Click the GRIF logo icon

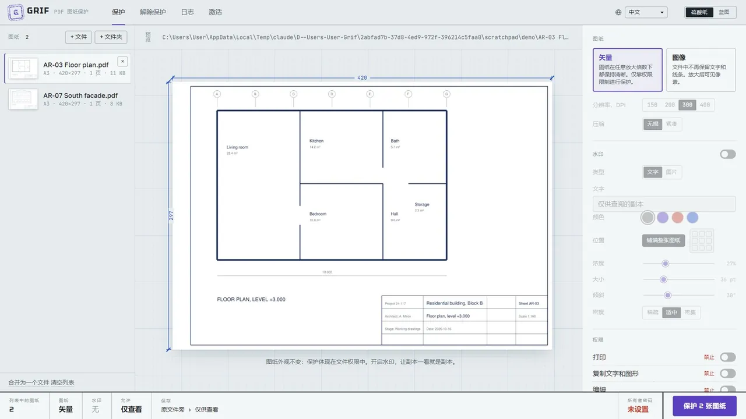15,12
